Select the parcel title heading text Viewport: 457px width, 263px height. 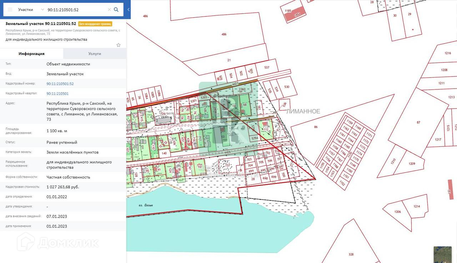click(41, 24)
